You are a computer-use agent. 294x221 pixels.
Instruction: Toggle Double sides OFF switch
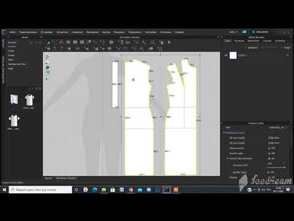tap(271, 173)
